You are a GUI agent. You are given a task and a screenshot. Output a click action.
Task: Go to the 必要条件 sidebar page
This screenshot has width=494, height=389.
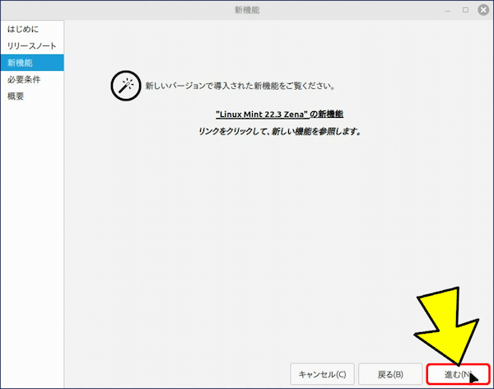click(32, 79)
